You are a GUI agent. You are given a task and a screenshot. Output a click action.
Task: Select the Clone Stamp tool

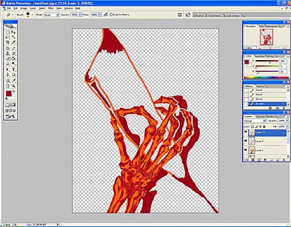(8, 54)
